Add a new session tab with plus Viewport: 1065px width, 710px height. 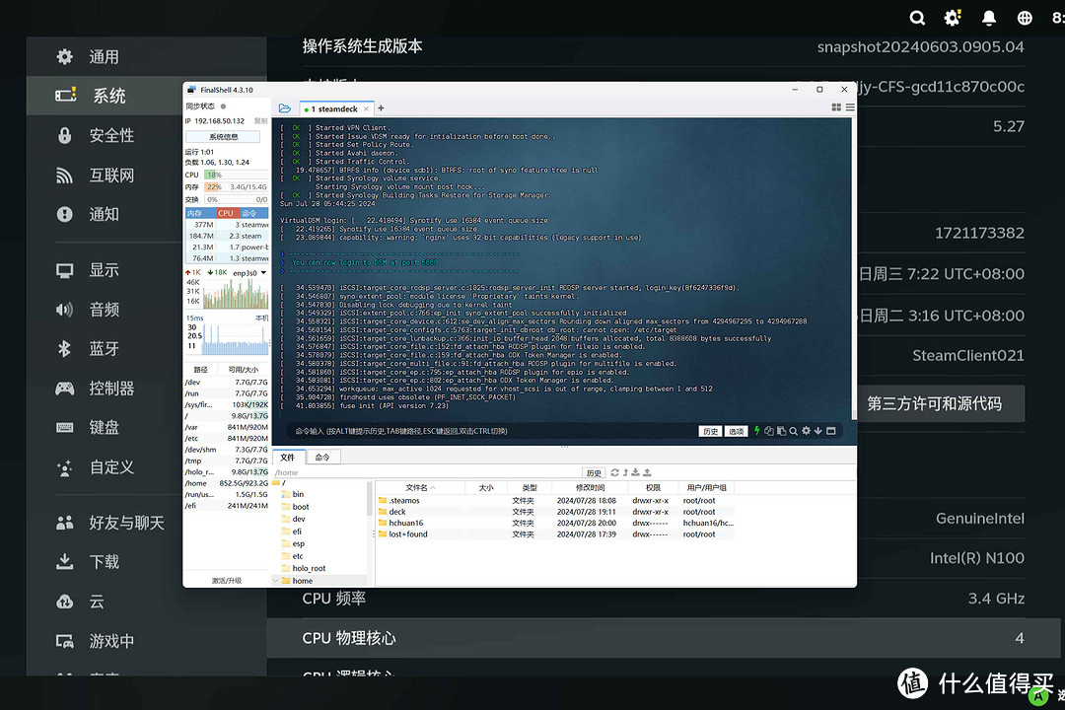pyautogui.click(x=382, y=108)
